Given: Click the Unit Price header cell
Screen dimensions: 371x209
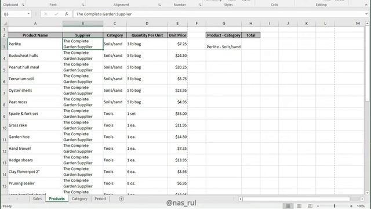Looking at the screenshot, I should (177, 35).
